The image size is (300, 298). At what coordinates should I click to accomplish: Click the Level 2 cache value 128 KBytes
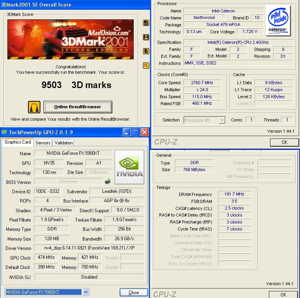point(274,97)
